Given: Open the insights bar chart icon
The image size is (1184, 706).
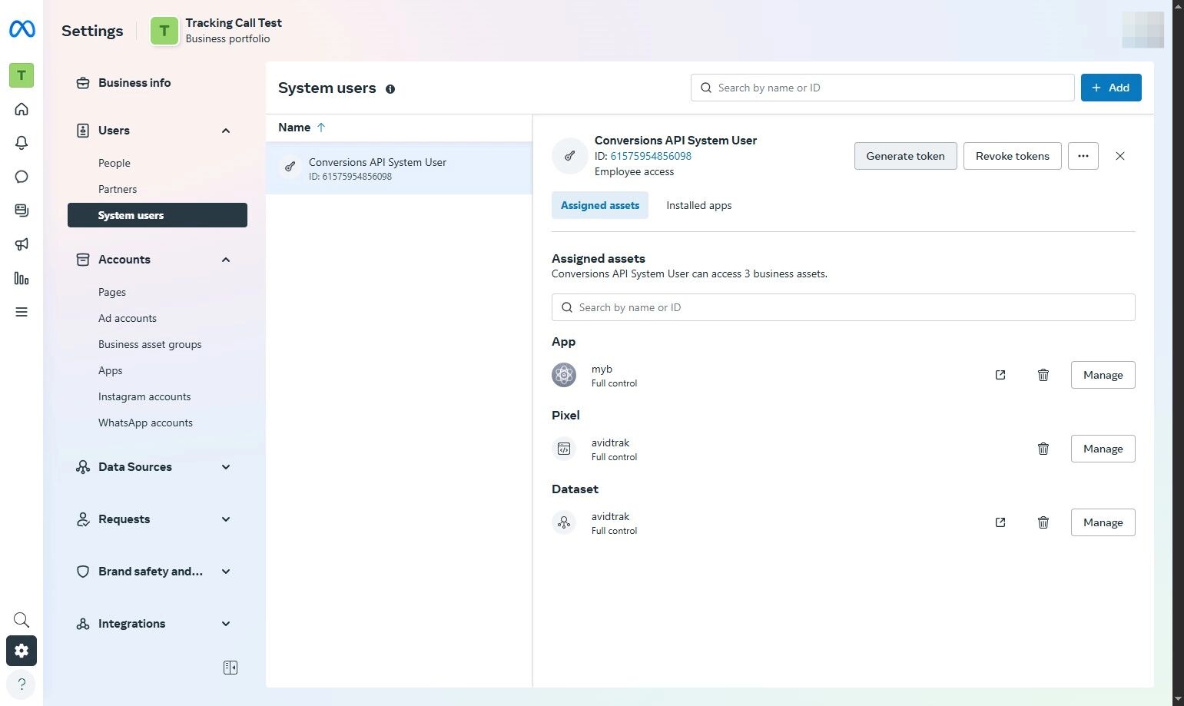Looking at the screenshot, I should (22, 278).
